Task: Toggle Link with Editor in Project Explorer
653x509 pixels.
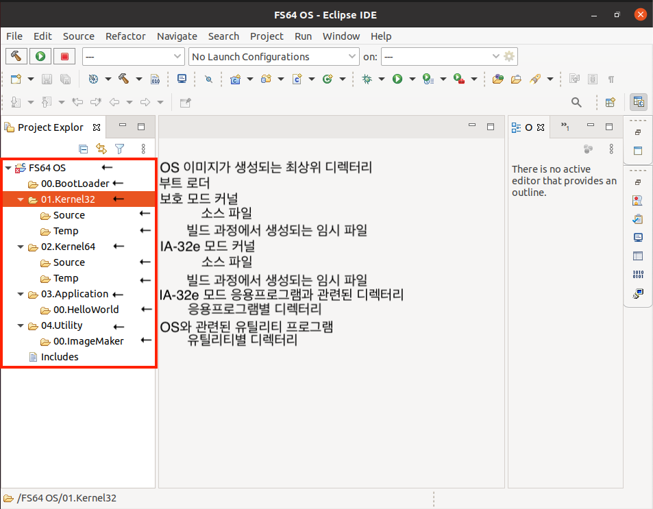Action: (x=101, y=149)
